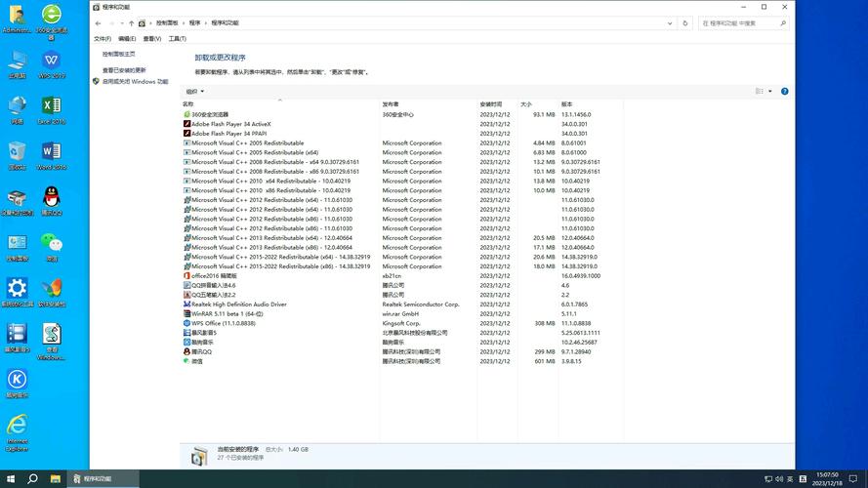Open the WeChat desktop shortcut
The width and height of the screenshot is (868, 488).
tap(52, 247)
